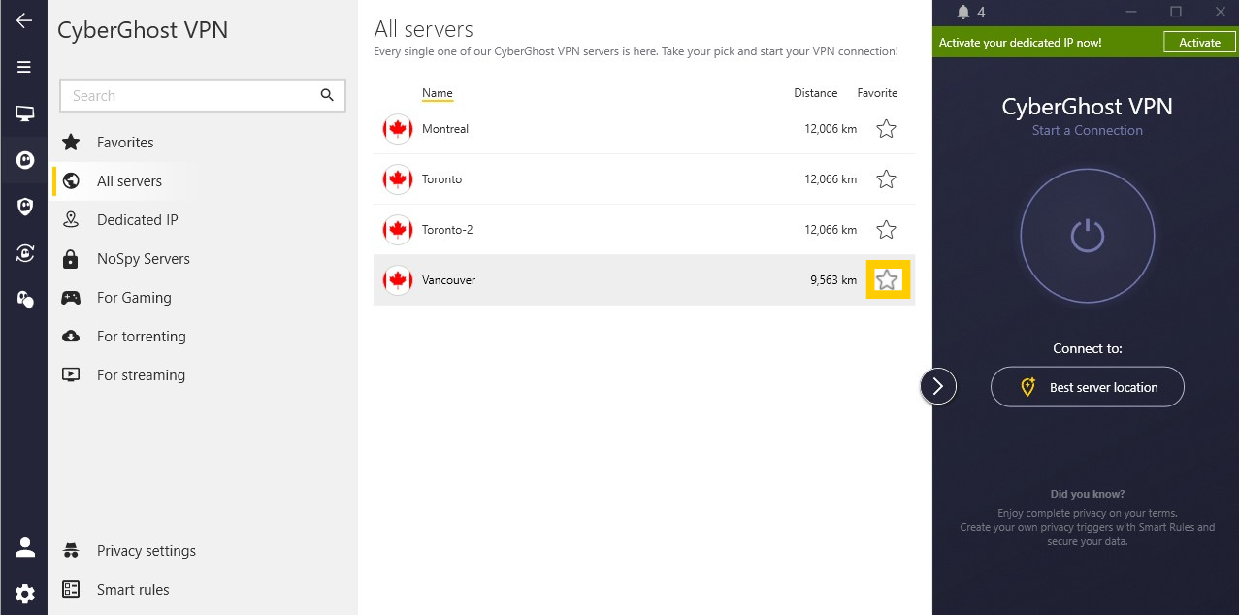Open Privacy settings
1239x615 pixels.
click(x=146, y=551)
